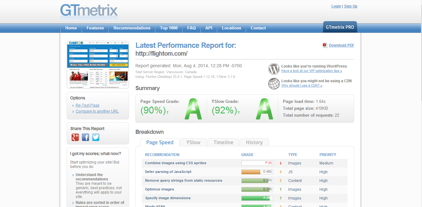Open the API menu item
422x207 pixels.
pos(209,28)
